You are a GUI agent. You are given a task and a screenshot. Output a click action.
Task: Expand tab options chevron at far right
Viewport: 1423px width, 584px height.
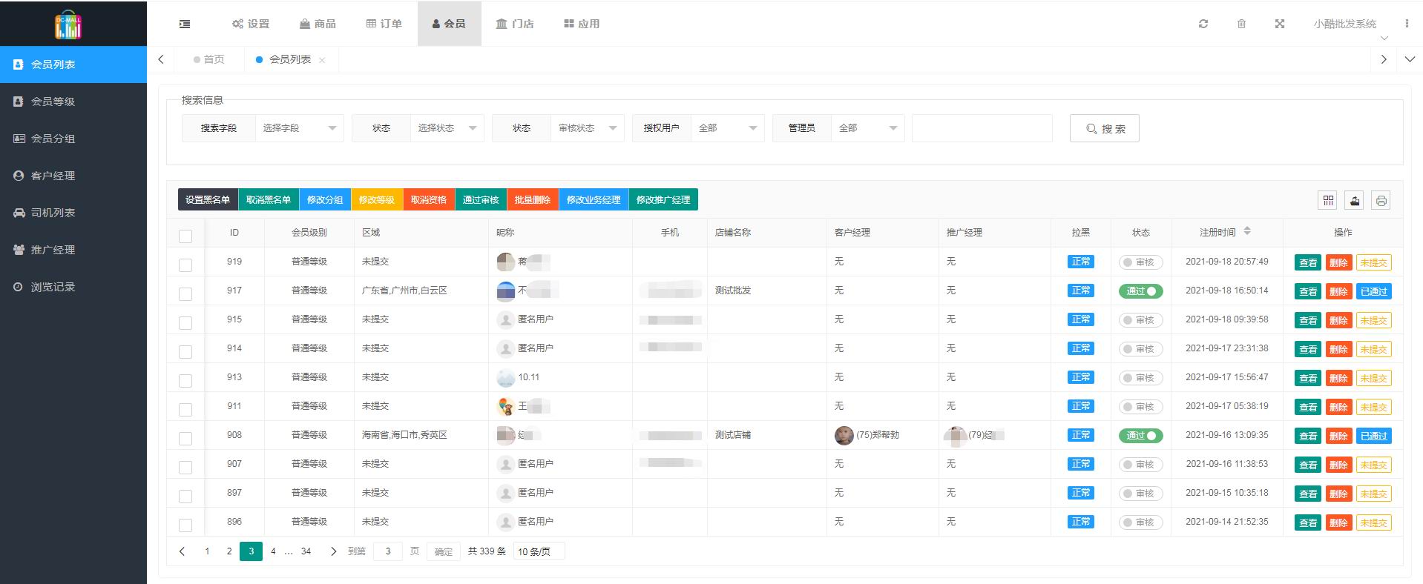click(x=1410, y=59)
